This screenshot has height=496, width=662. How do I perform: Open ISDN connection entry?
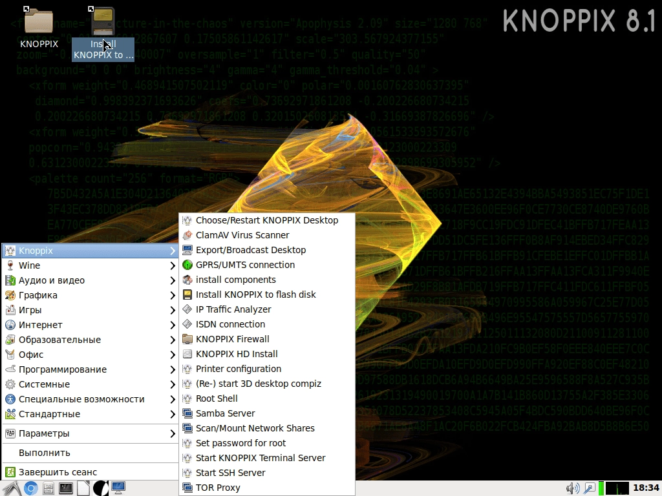click(267, 324)
